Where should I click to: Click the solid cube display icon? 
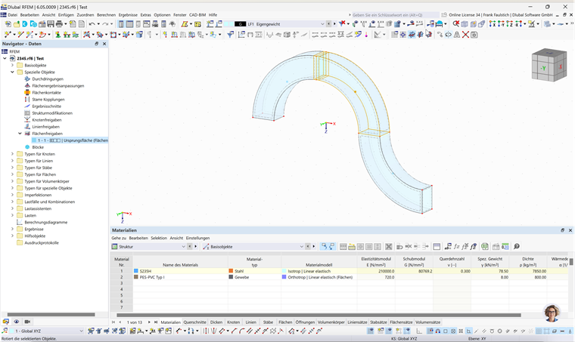click(x=465, y=23)
